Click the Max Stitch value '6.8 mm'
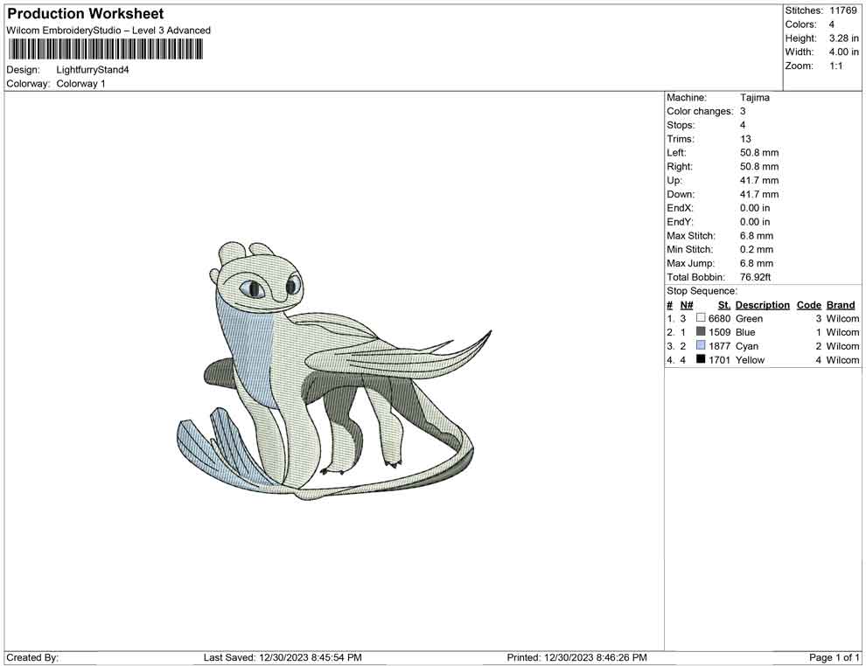The height and width of the screenshot is (666, 866). click(x=757, y=236)
